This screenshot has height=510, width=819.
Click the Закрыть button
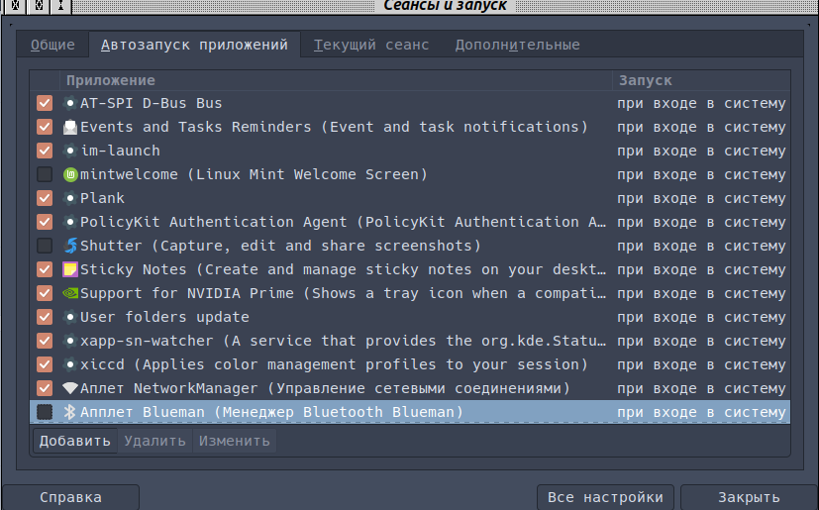point(749,497)
